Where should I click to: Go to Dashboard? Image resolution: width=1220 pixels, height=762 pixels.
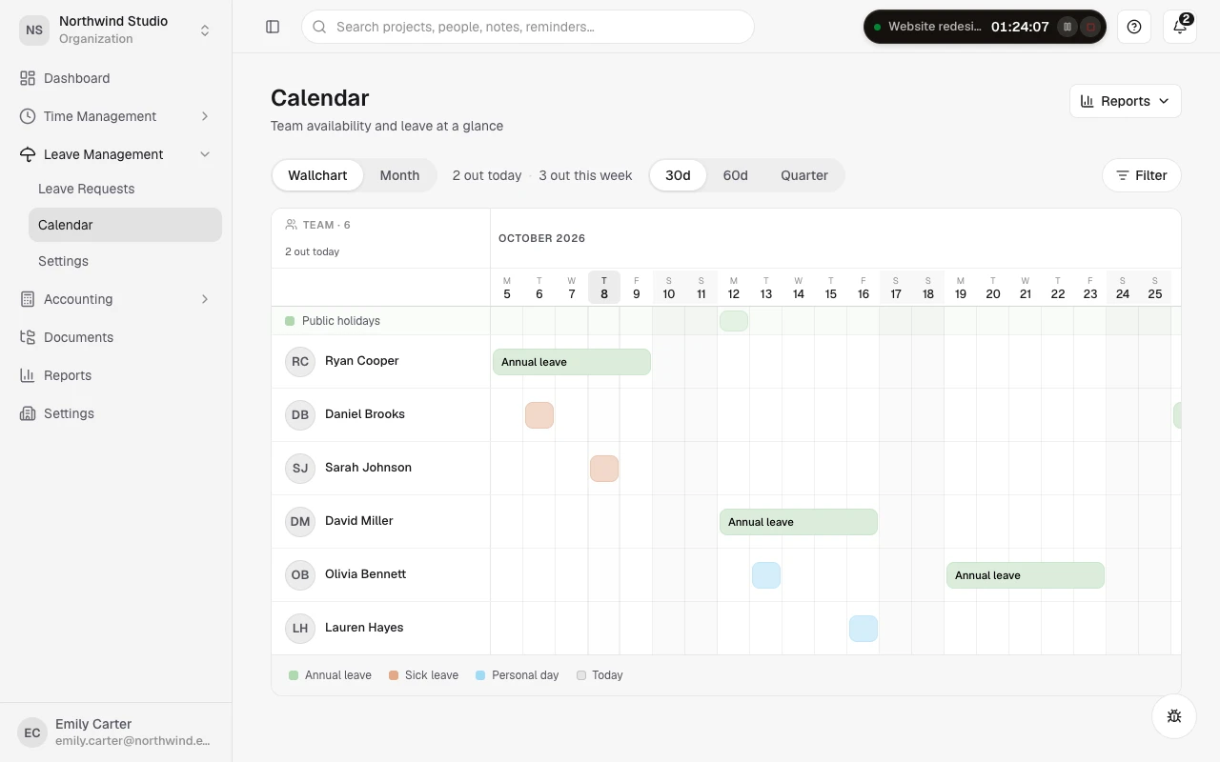point(115,78)
